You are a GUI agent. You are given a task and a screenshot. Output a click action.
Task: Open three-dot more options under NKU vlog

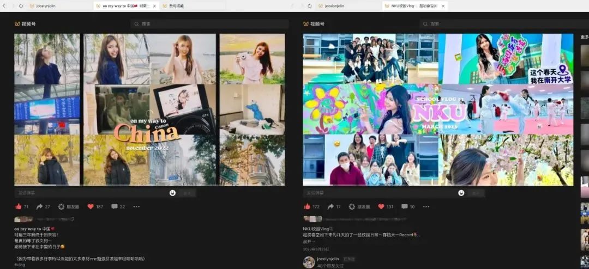coord(426,206)
